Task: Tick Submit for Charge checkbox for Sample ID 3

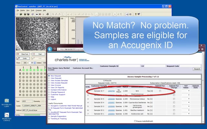Action: 174,106
